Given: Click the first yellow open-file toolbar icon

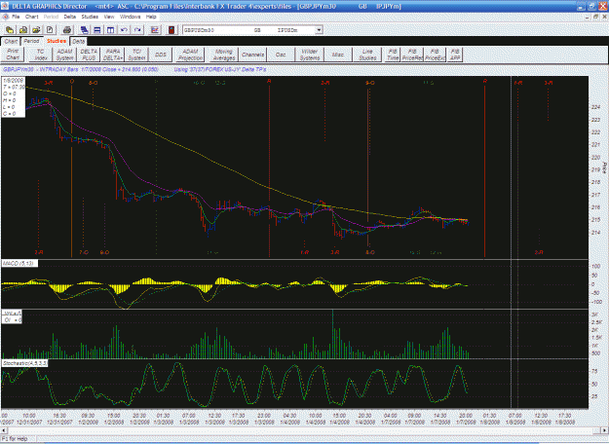Looking at the screenshot, I should [x=10, y=30].
